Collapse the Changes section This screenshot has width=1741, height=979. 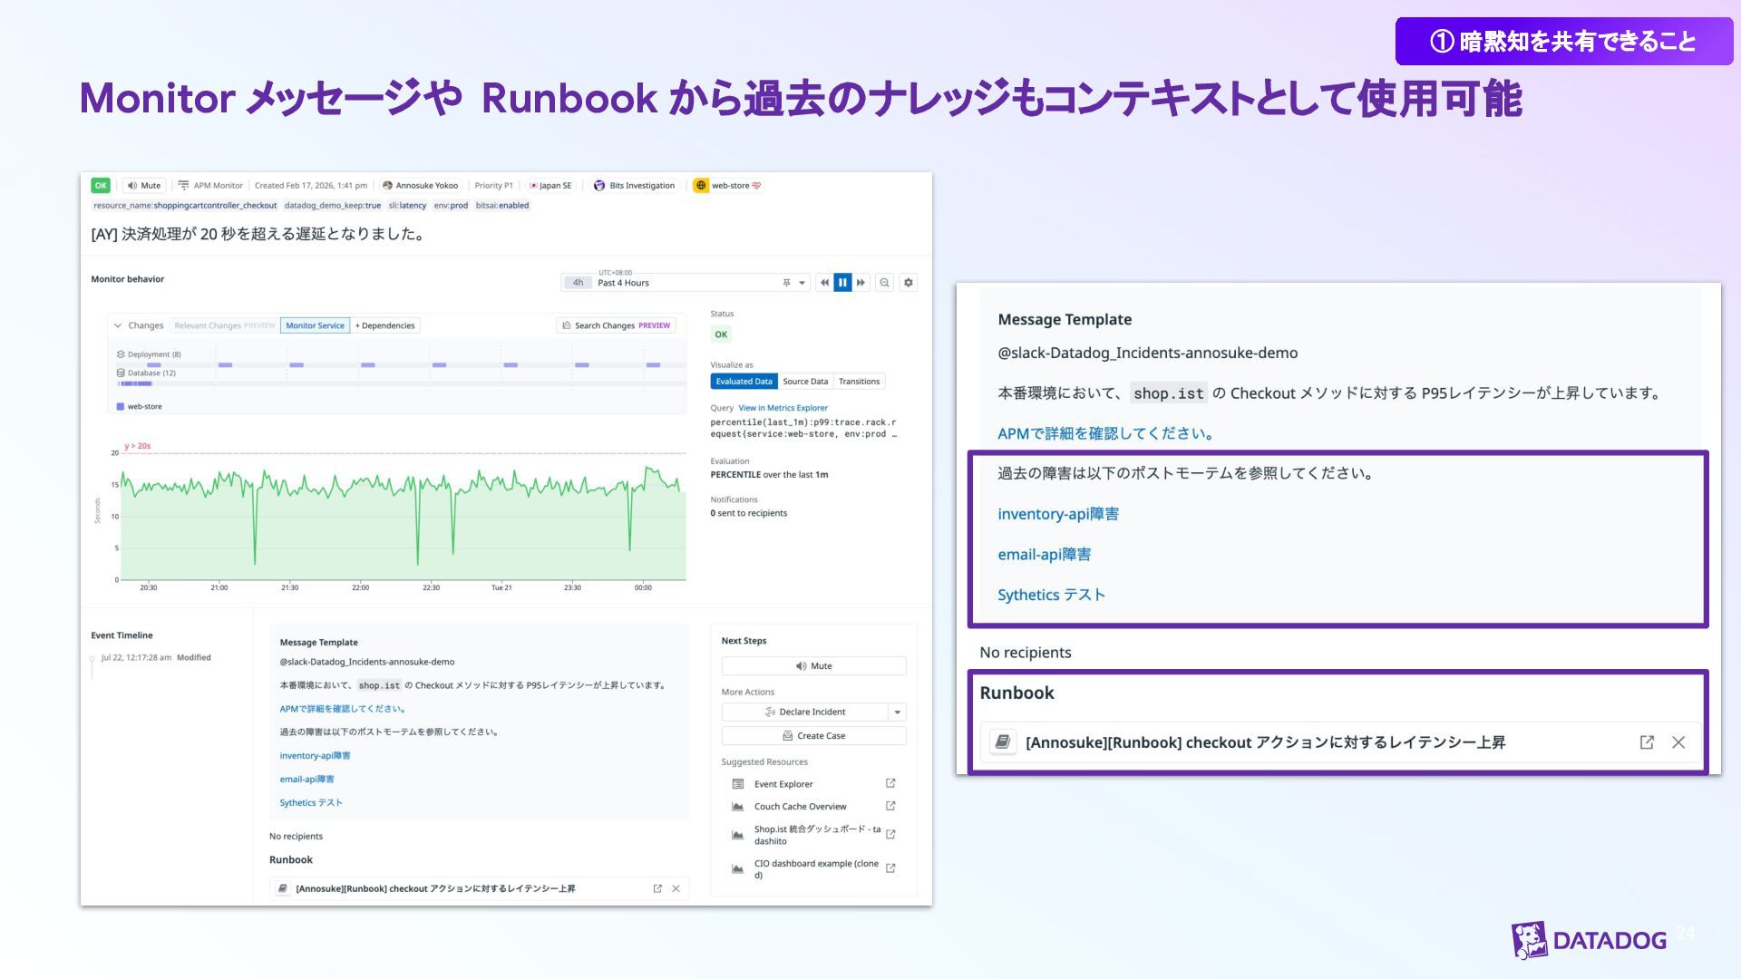point(118,325)
